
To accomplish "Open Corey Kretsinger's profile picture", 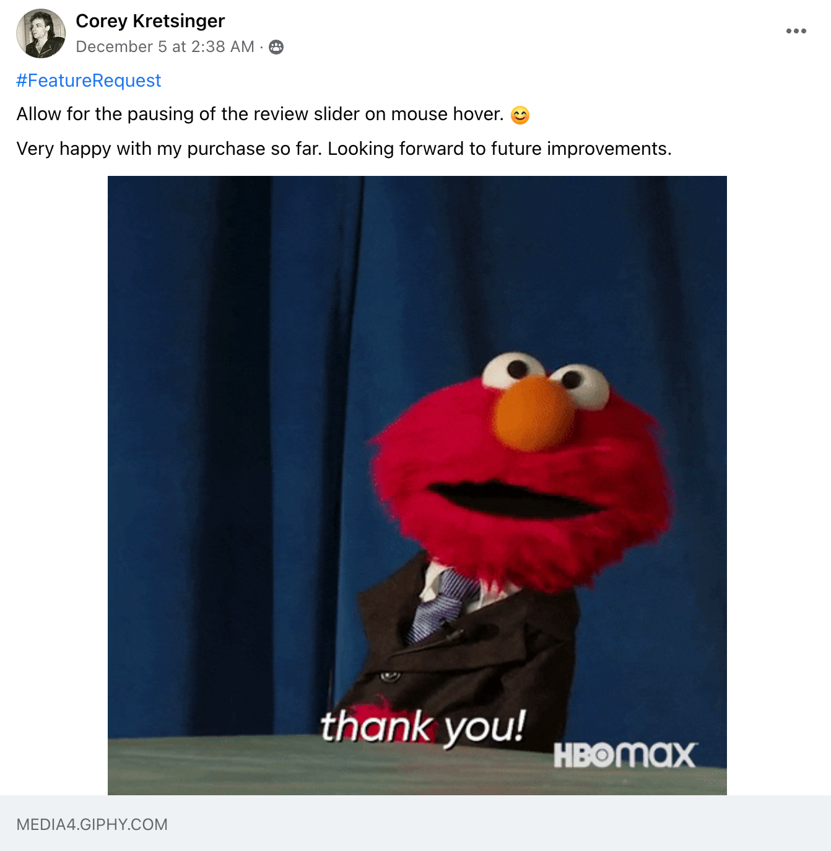I will [41, 33].
